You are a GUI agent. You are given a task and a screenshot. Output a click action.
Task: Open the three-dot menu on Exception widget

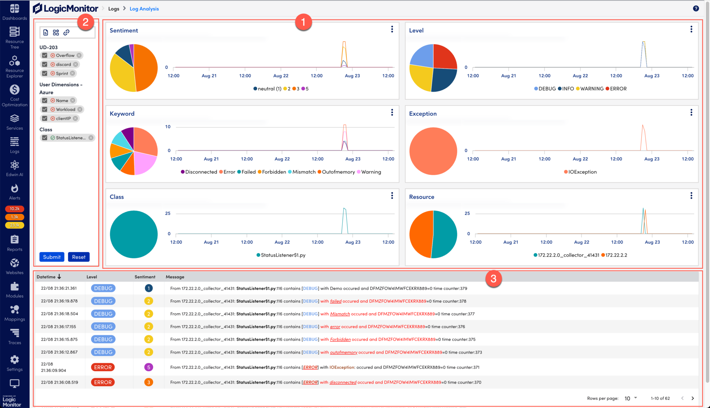[691, 113]
